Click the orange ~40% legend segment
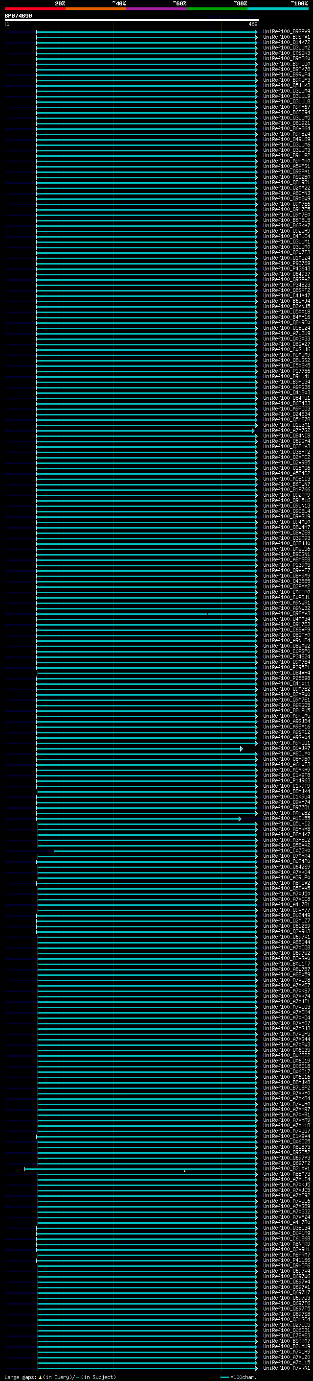This screenshot has height=1381, width=313. [96, 9]
